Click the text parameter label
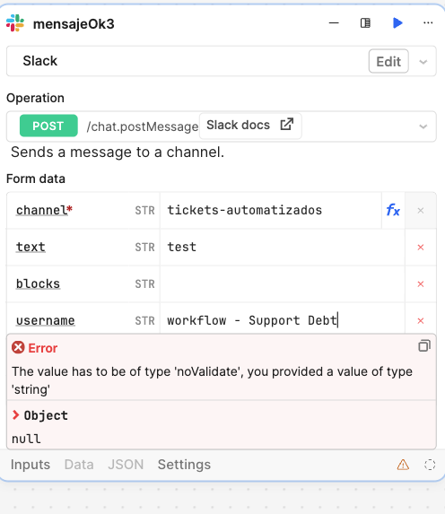 [31, 248]
